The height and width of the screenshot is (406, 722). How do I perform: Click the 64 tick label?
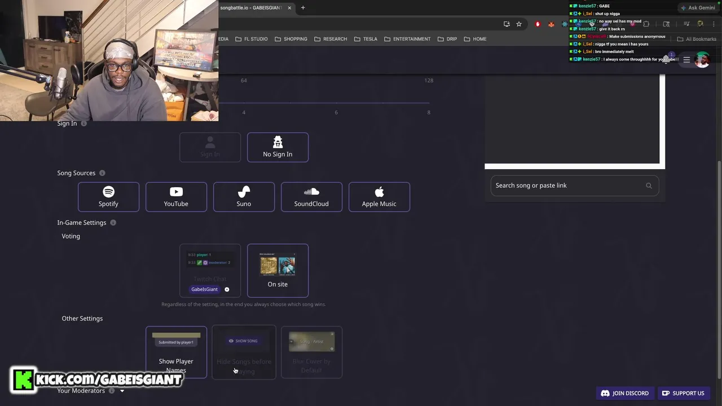coord(244,81)
